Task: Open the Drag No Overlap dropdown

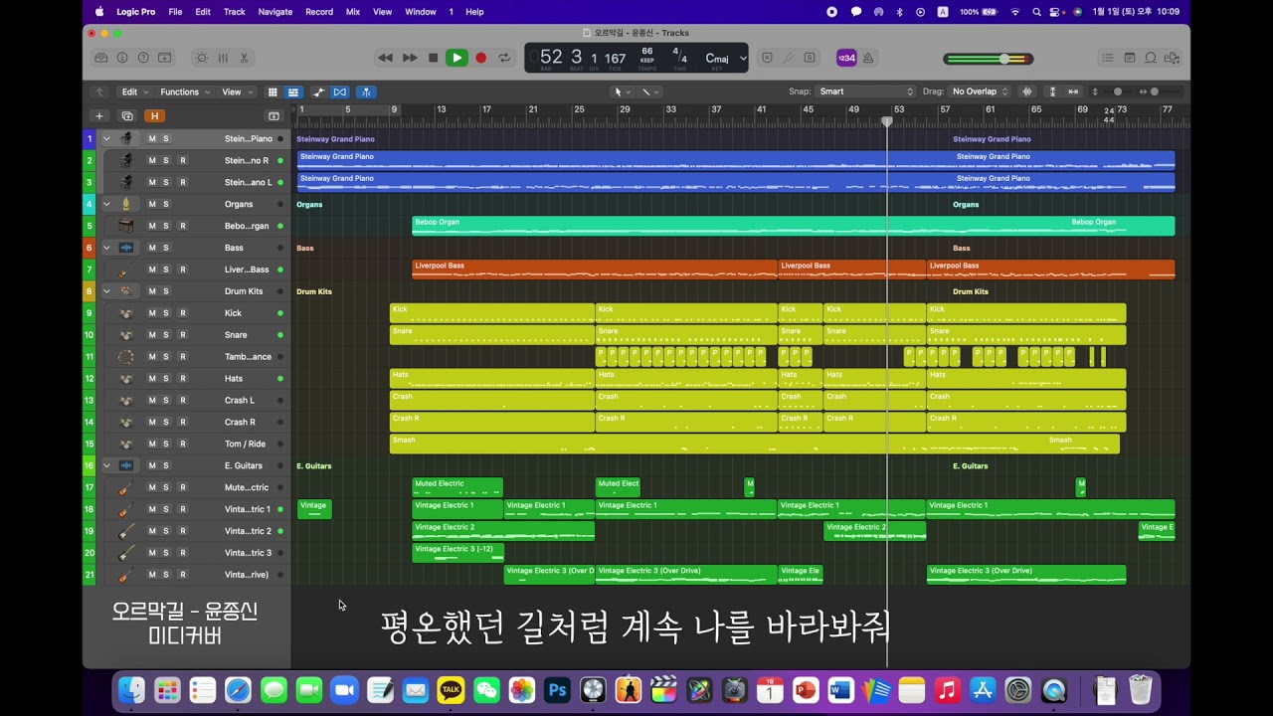Action: coord(980,91)
